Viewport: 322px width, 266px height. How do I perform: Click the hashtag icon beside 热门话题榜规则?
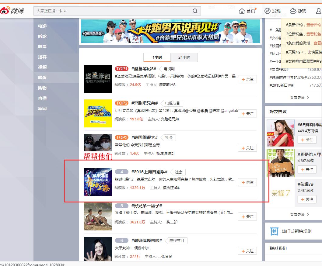pos(274,231)
